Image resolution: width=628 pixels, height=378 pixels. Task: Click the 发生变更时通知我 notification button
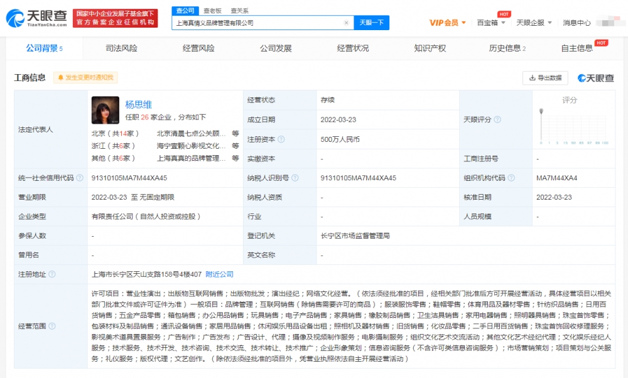pos(85,77)
